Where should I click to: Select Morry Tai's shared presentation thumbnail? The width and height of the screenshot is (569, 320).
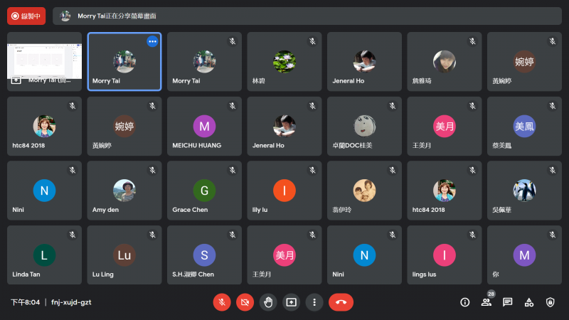tap(44, 61)
